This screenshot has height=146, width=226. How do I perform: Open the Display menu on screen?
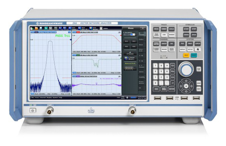click(x=49, y=98)
